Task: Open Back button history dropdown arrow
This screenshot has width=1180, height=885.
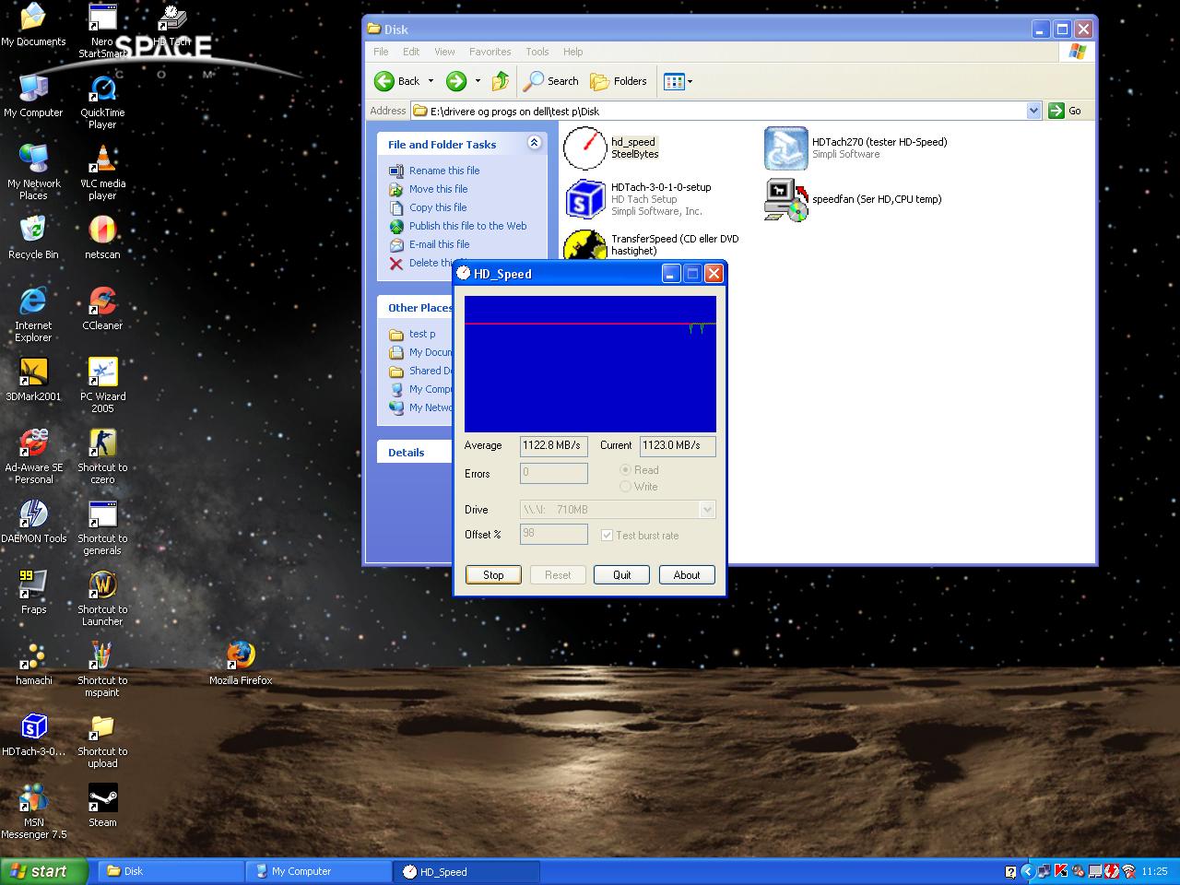Action: 431,81
